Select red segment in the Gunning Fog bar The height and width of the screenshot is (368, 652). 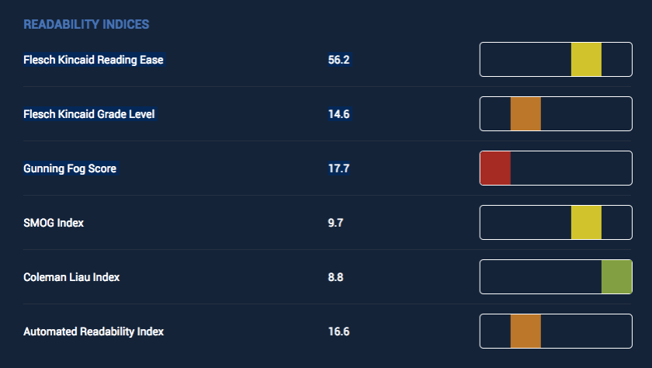[495, 168]
